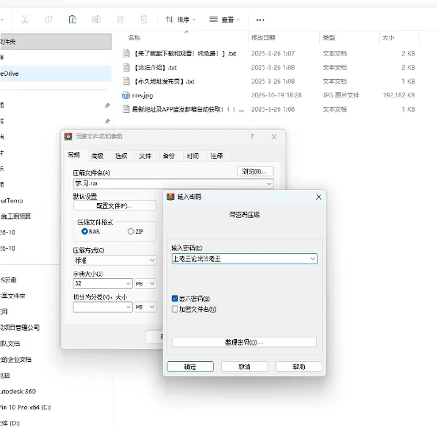Click the 输入密码 password text field

tap(244, 259)
